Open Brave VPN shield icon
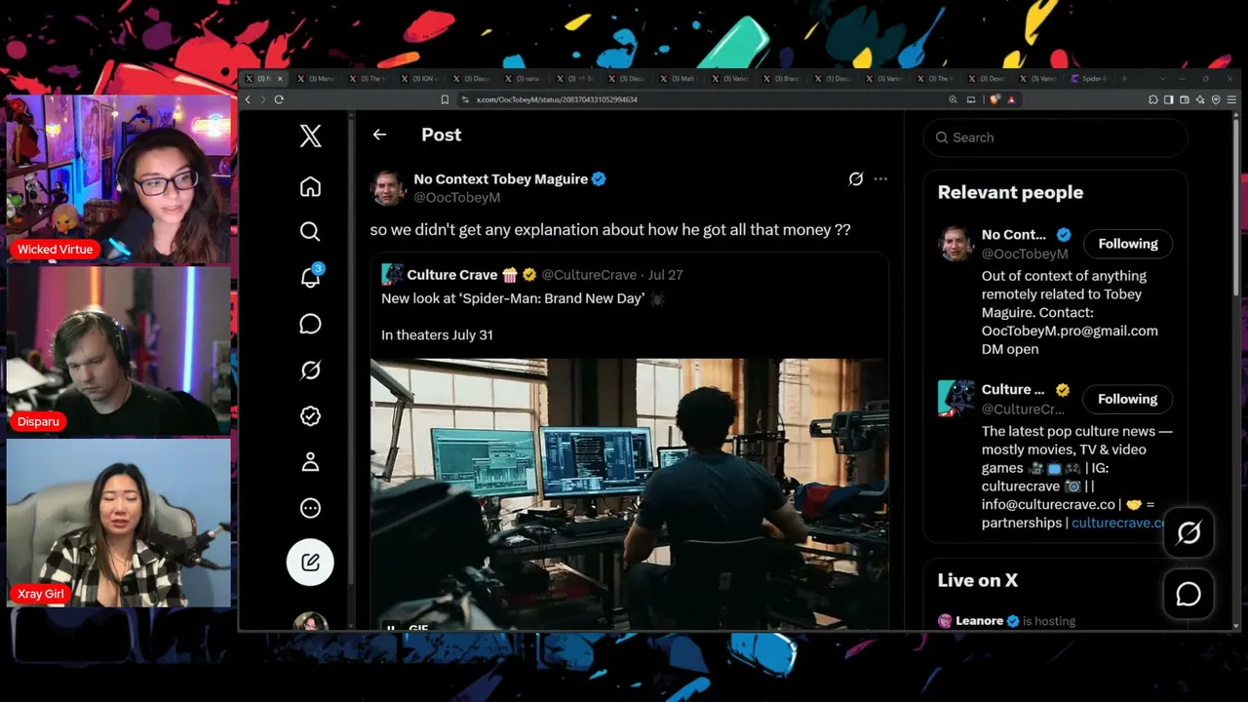1248x702 pixels. [1216, 99]
